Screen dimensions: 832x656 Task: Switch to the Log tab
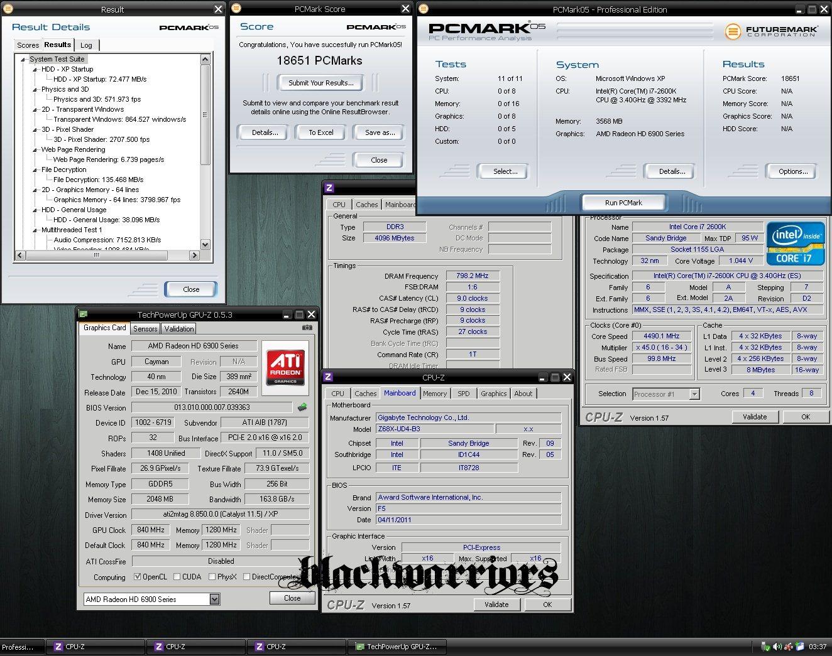pos(86,45)
